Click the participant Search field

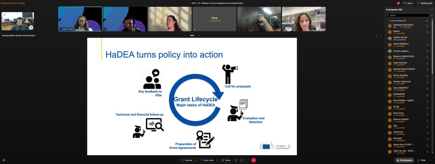[409, 15]
